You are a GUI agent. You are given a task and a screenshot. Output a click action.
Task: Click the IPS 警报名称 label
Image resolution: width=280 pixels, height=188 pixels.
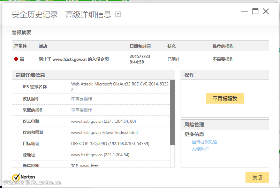click(x=35, y=87)
